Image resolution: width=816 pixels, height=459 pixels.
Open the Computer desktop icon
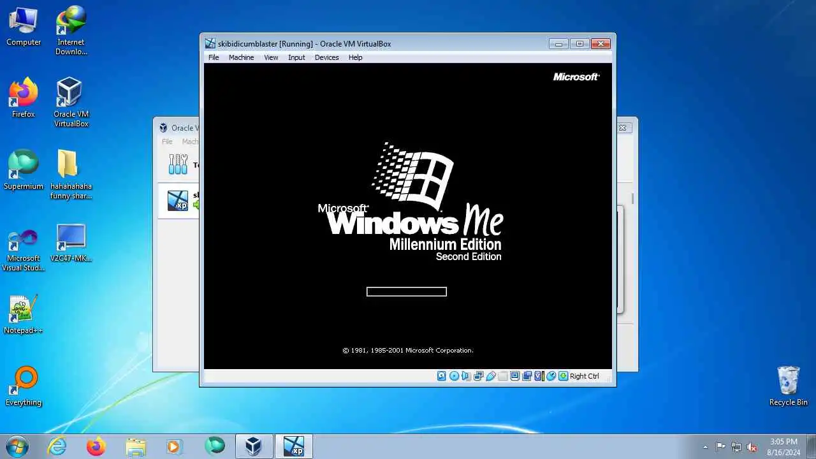24,27
